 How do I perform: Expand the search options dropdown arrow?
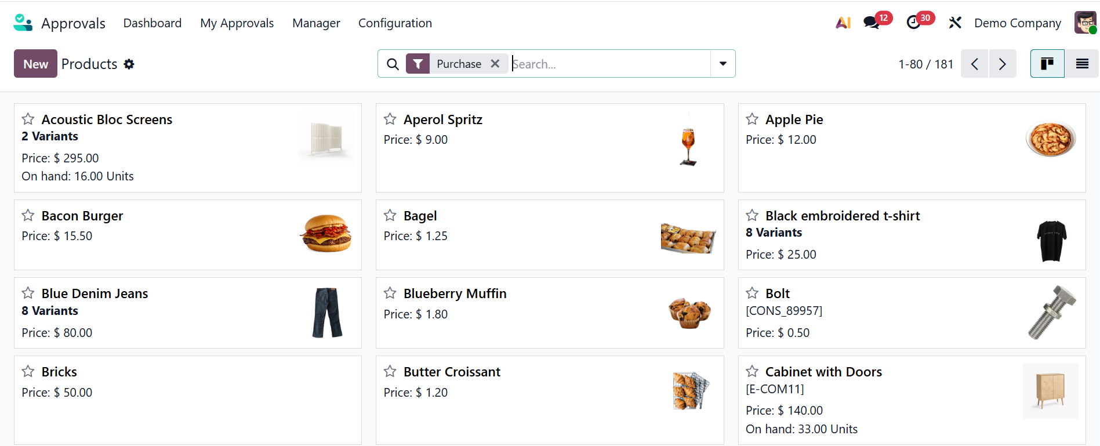click(x=723, y=64)
